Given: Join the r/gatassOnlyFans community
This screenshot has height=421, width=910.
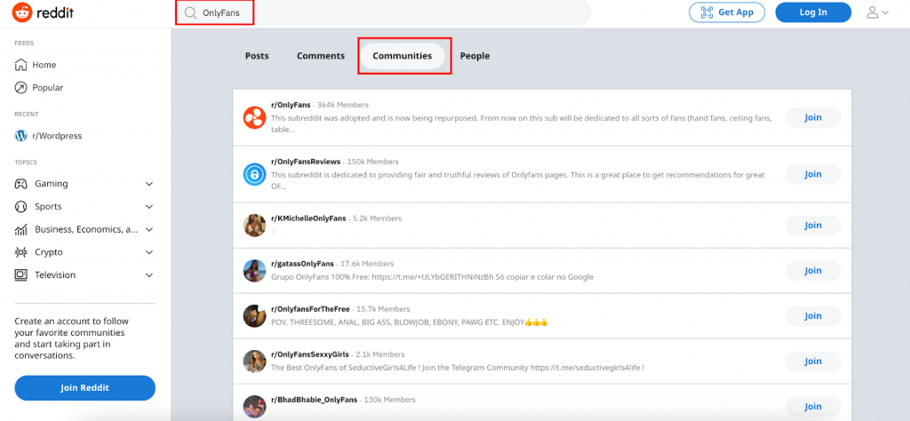Looking at the screenshot, I should pos(813,270).
